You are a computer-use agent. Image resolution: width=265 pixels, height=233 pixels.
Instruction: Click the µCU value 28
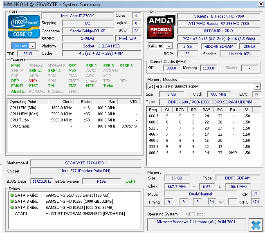(x=136, y=31)
